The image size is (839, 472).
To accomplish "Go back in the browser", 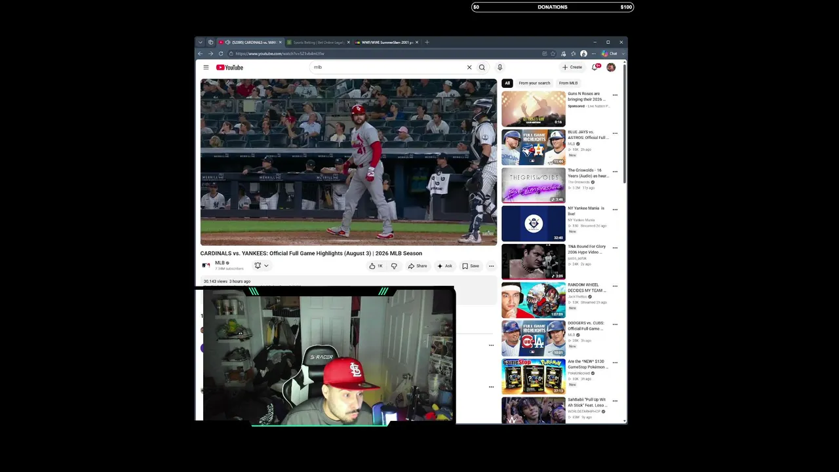I will tap(201, 54).
